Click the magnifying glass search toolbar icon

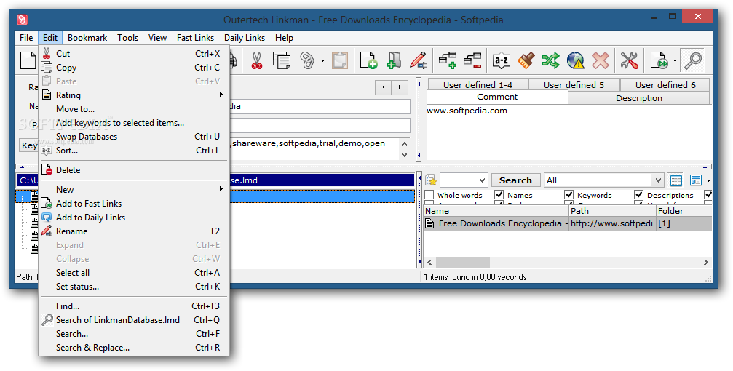point(692,61)
